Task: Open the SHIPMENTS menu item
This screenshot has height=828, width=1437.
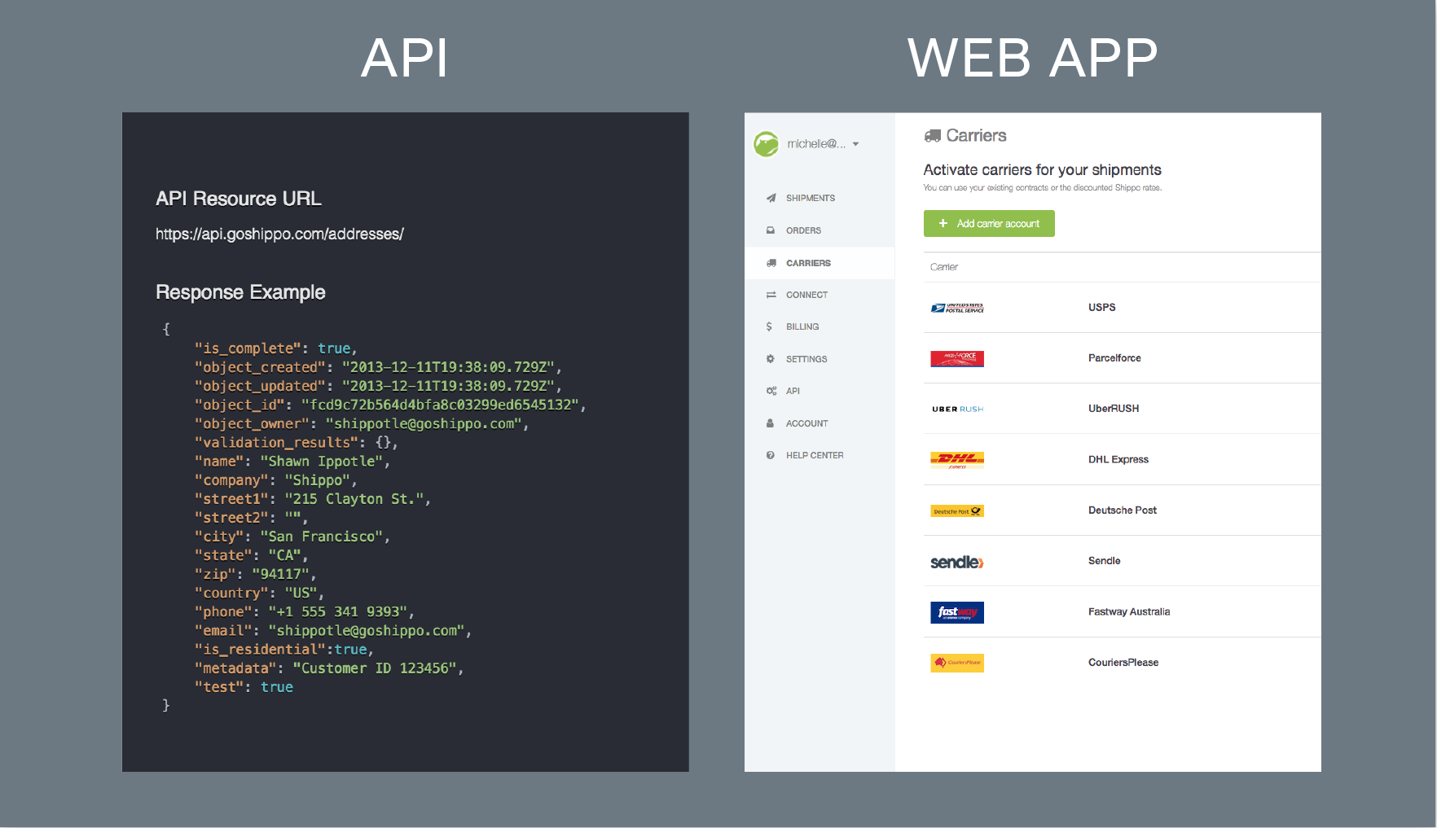Action: click(811, 198)
